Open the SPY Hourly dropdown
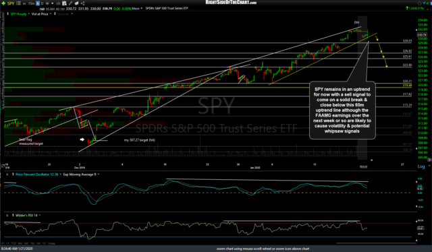 (28, 13)
